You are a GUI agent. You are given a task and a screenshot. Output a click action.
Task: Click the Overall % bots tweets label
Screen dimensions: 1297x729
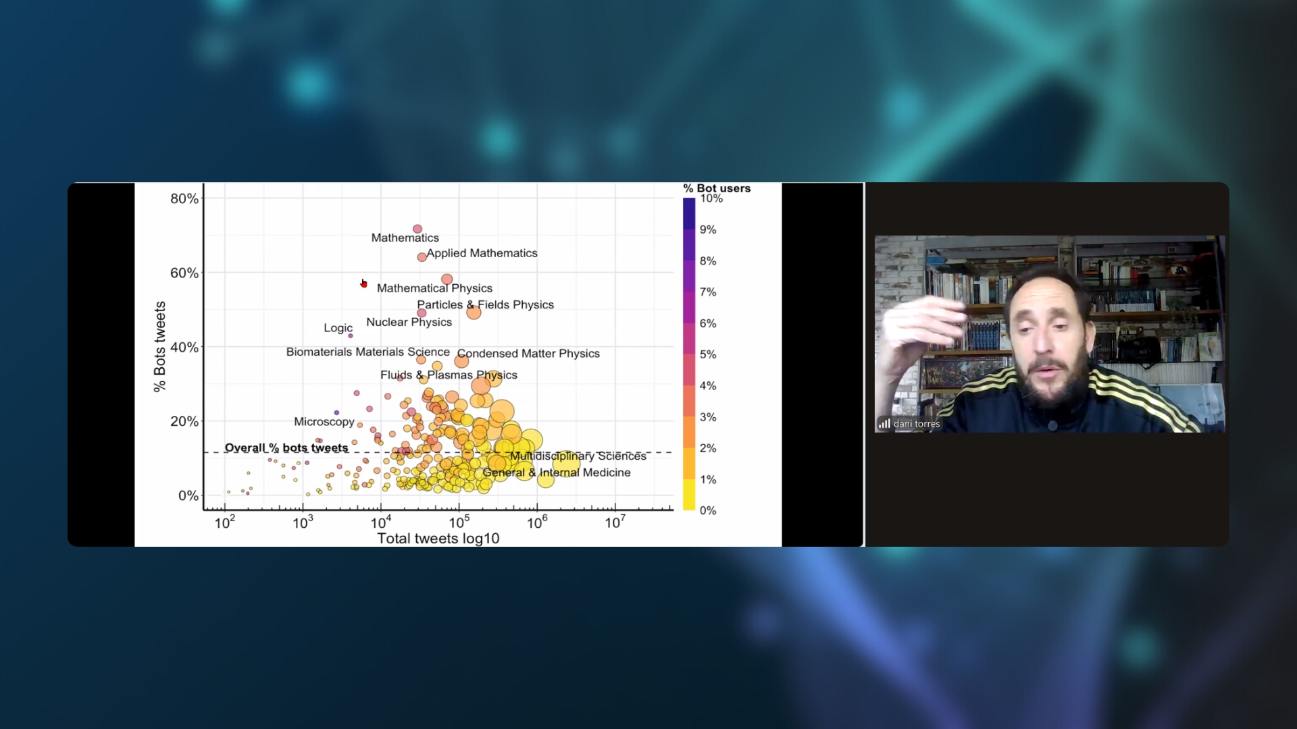coord(286,448)
